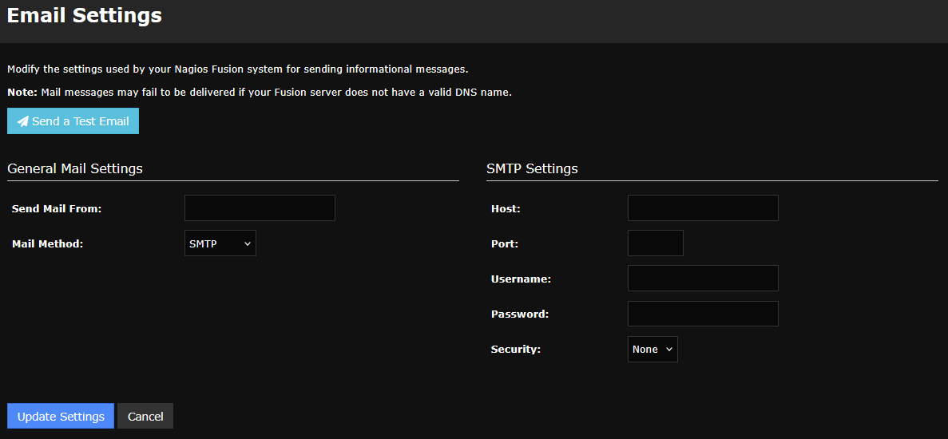
Task: Click the 'Host:' label
Action: [506, 208]
